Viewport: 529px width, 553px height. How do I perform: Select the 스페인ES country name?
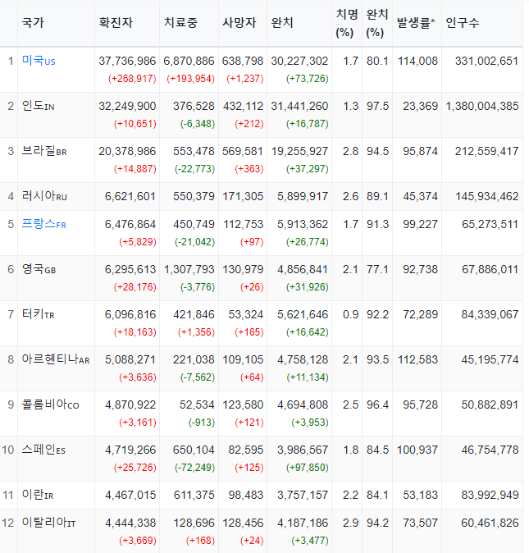[x=43, y=450]
